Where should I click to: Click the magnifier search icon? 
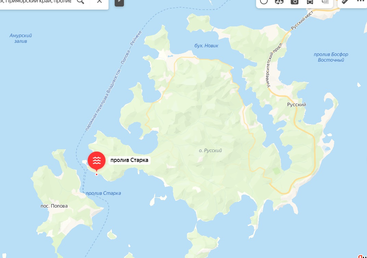point(80,1)
